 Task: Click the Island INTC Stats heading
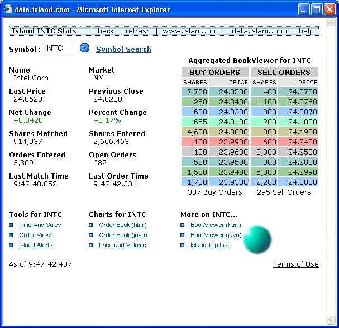[x=44, y=31]
